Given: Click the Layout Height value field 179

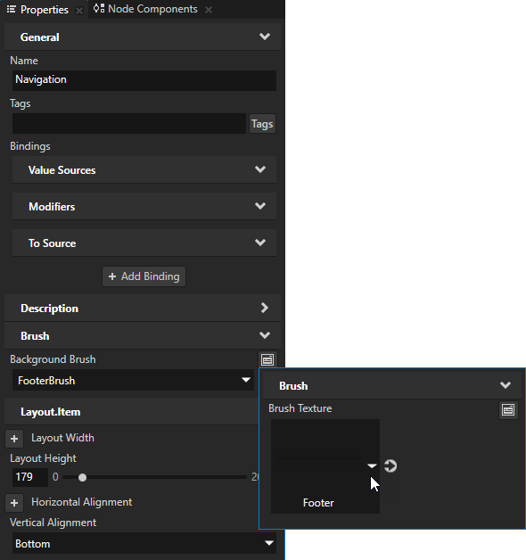Looking at the screenshot, I should pyautogui.click(x=30, y=477).
